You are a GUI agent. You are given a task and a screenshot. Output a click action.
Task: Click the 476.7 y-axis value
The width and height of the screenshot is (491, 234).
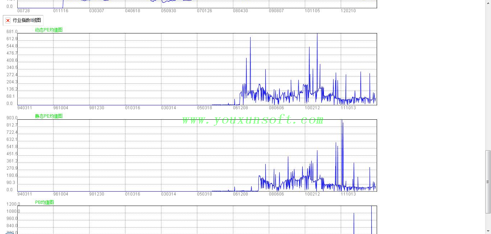click(x=12, y=53)
